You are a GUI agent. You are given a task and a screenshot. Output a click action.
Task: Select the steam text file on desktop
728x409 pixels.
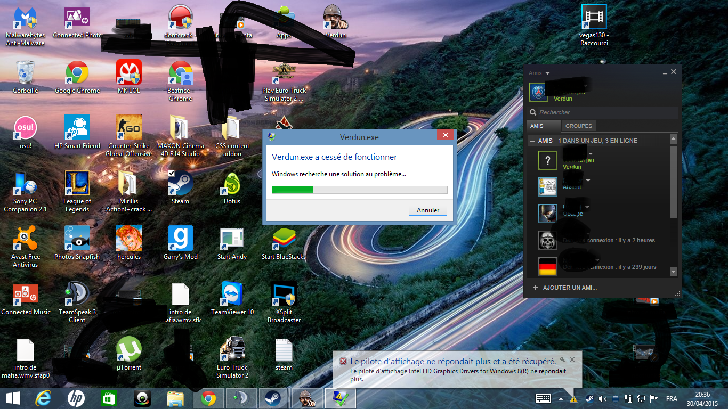284,354
